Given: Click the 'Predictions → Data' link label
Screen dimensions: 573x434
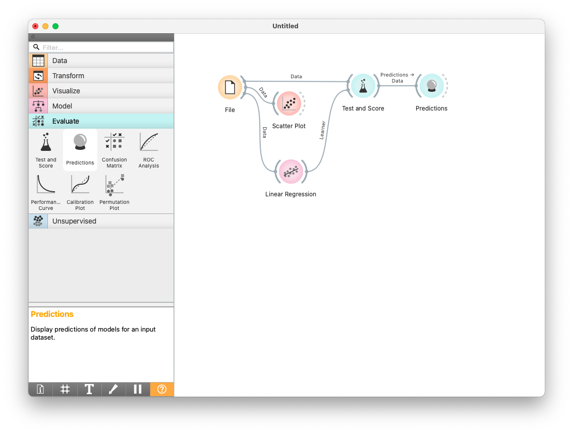Looking at the screenshot, I should 397,78.
